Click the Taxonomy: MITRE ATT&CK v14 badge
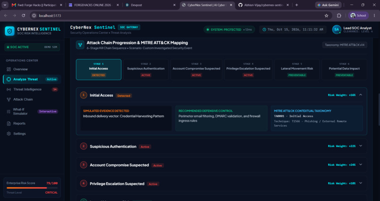 pos(344,45)
